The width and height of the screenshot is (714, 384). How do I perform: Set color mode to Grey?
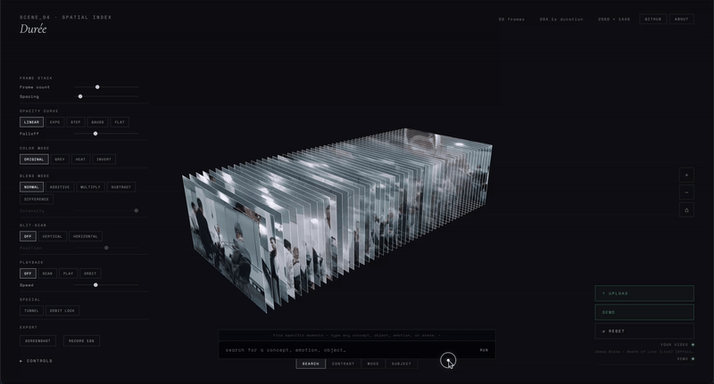pyautogui.click(x=60, y=159)
